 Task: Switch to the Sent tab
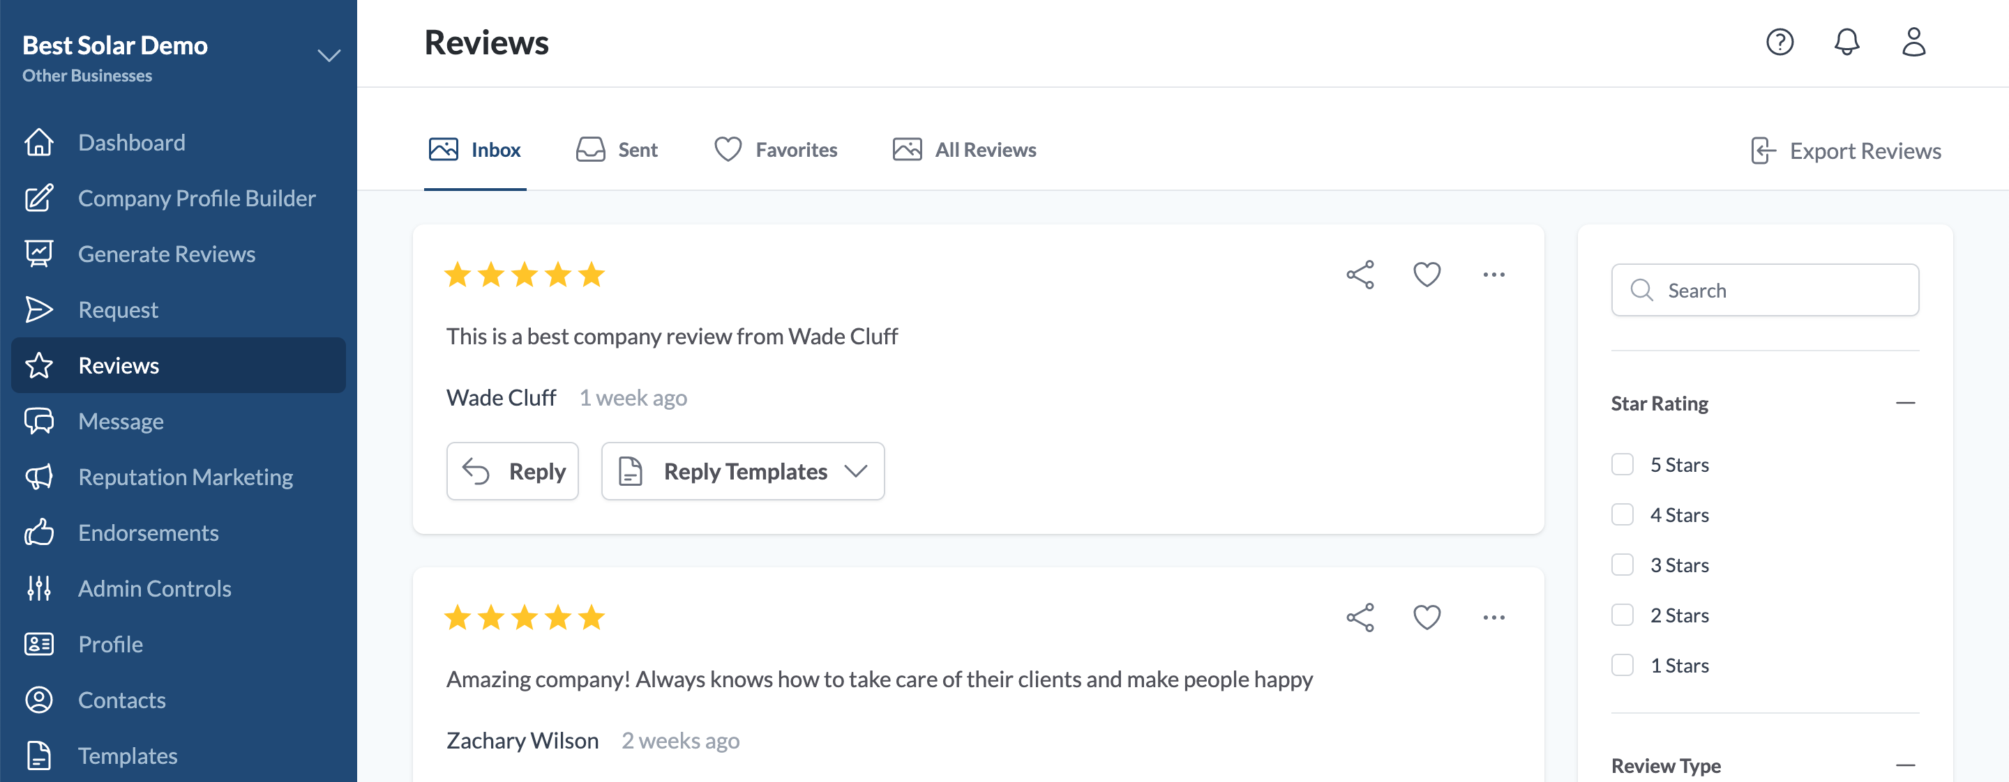click(x=617, y=150)
